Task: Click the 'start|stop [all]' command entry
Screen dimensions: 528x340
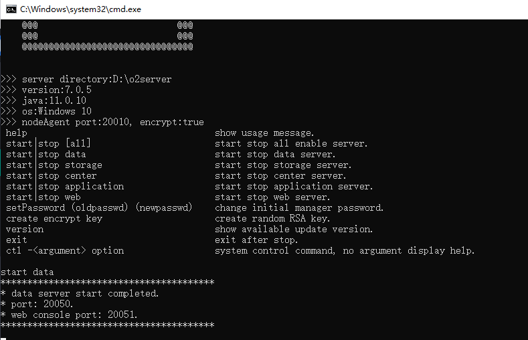Action: pos(48,143)
